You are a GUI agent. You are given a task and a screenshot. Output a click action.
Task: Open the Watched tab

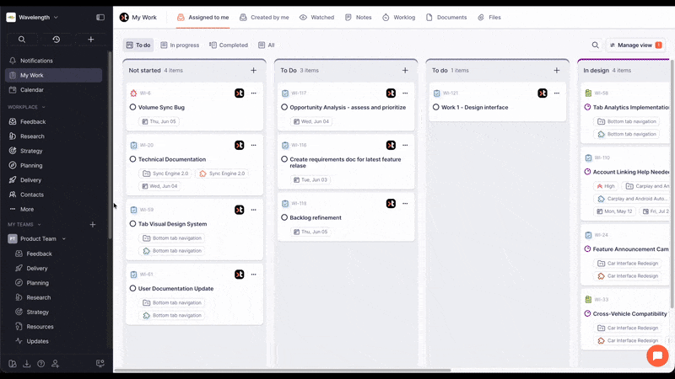[x=317, y=18]
